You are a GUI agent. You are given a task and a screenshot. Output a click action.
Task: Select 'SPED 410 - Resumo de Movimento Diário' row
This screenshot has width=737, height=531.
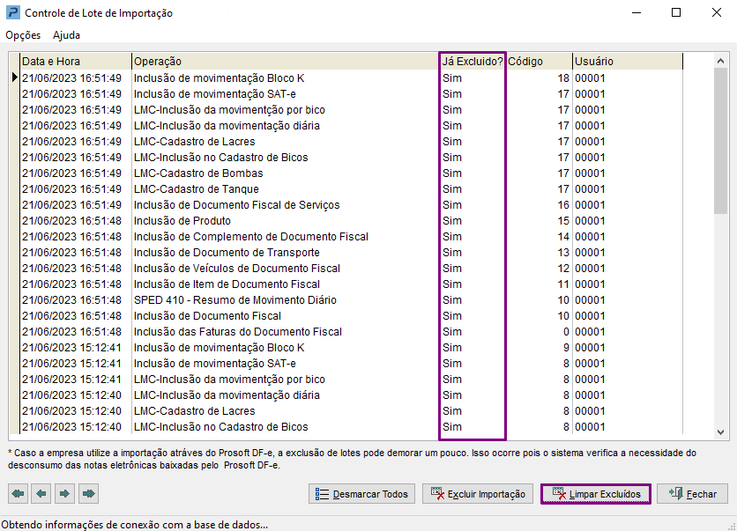[x=351, y=300]
